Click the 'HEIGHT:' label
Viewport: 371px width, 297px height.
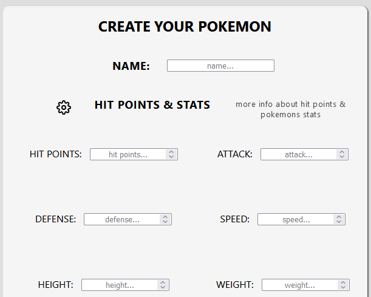[x=56, y=285]
